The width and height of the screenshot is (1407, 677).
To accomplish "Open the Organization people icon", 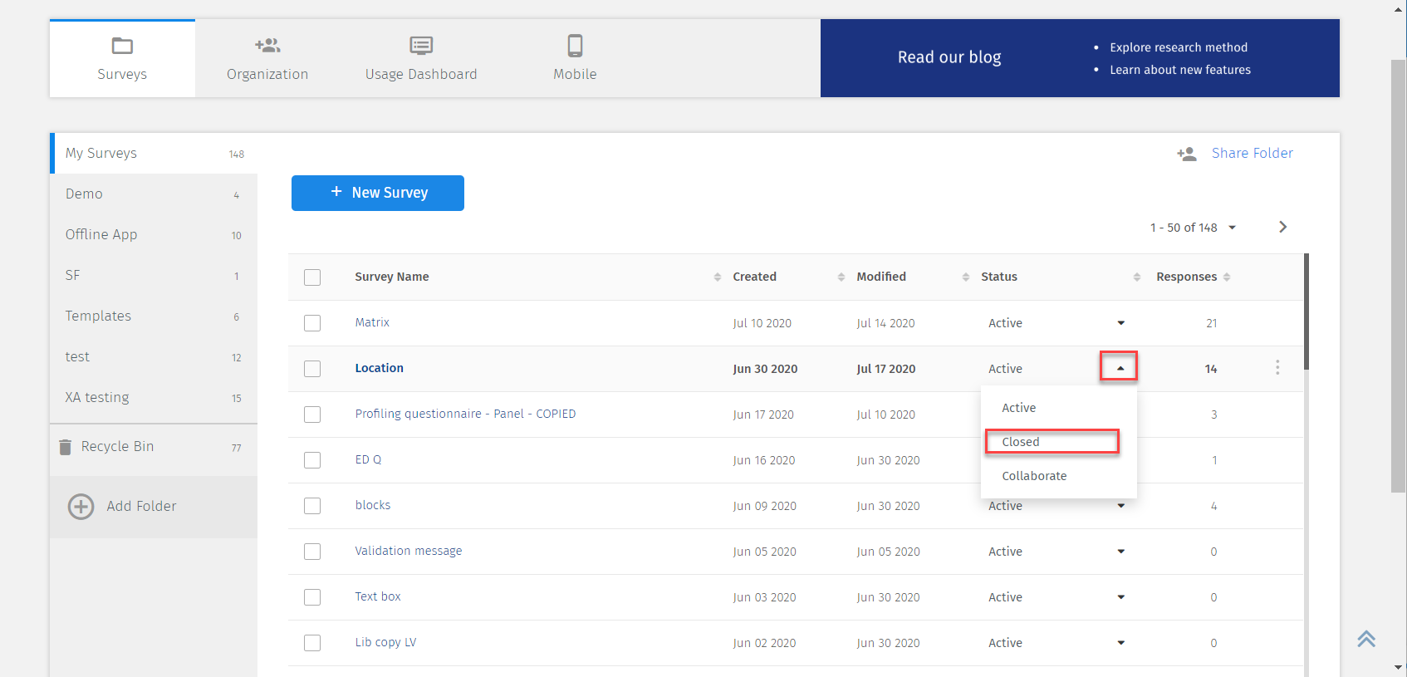I will 267,46.
